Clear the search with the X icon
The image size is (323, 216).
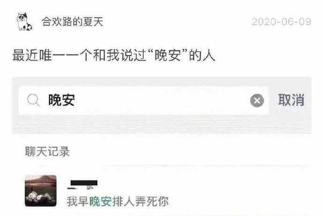click(x=257, y=101)
